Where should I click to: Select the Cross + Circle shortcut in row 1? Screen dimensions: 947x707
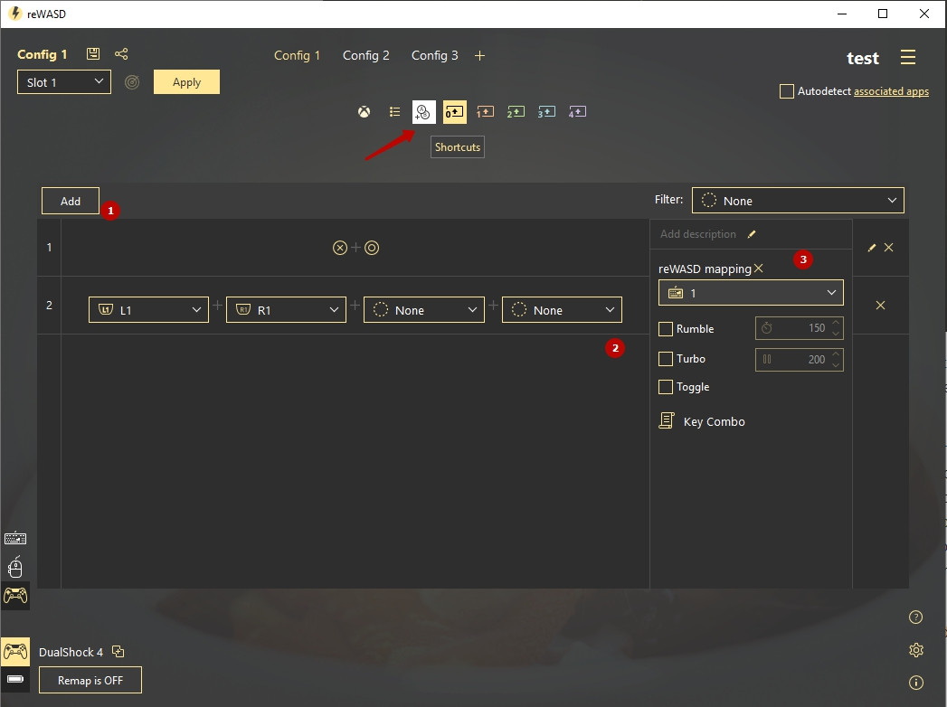(x=355, y=248)
